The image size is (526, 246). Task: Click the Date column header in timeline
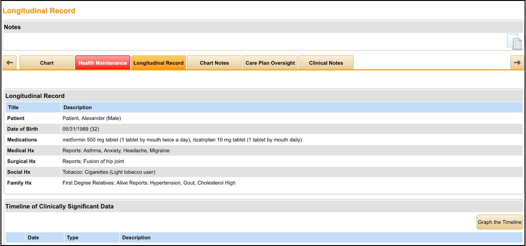(33, 238)
